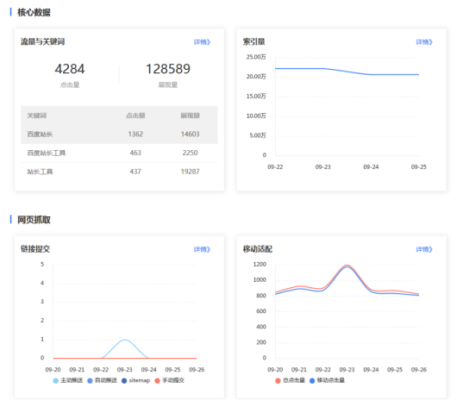Click the 463 clicks cell
This screenshot has width=457, height=407.
coord(135,153)
